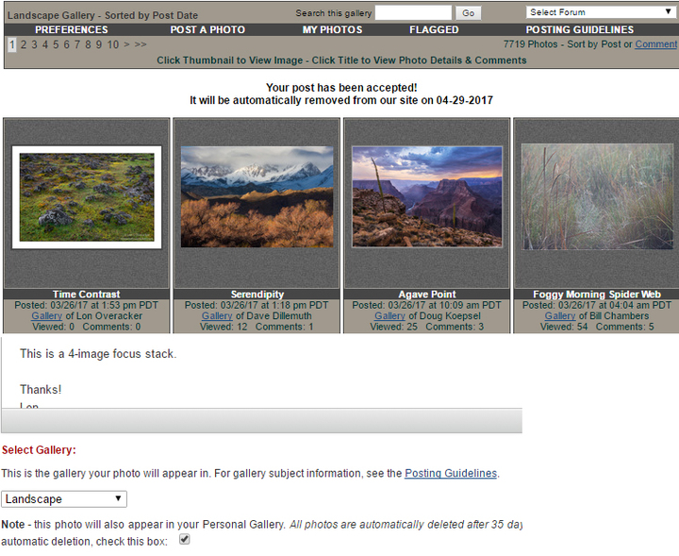This screenshot has width=679, height=556.
Task: Click 'Posted: 03/26/17 at 10:09 am PDT' text
Action: tap(426, 305)
